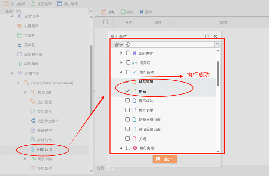Select the URL icon beside 右键菜单
The image size is (269, 176).
pyautogui.click(x=19, y=26)
